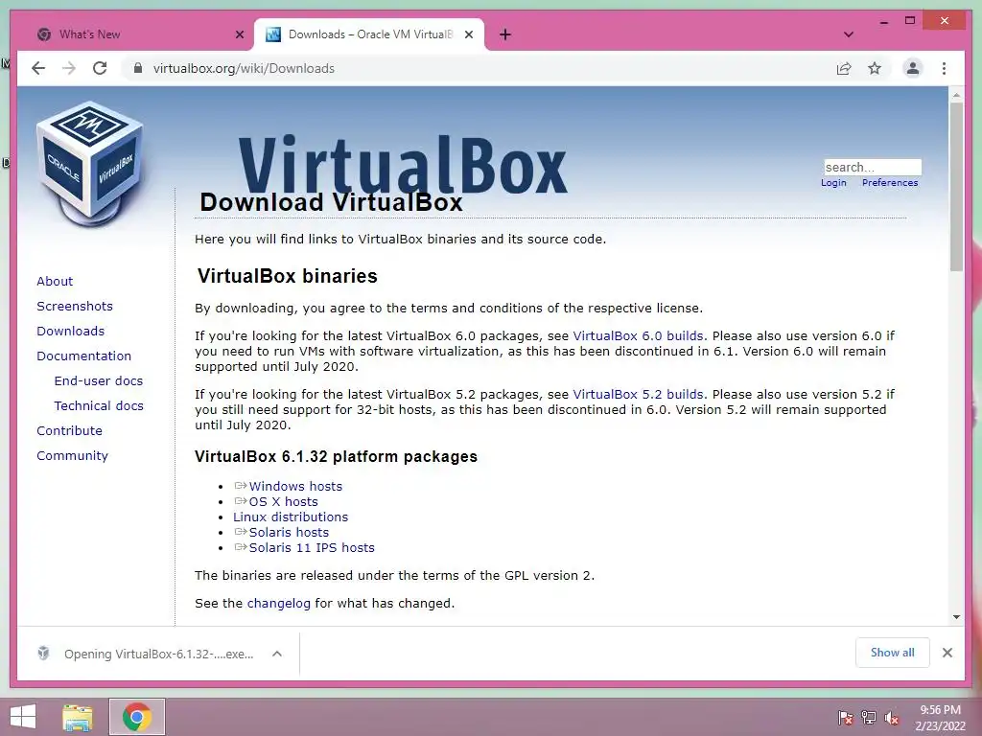Open Contribute in the sidebar
The image size is (982, 736).
[69, 430]
